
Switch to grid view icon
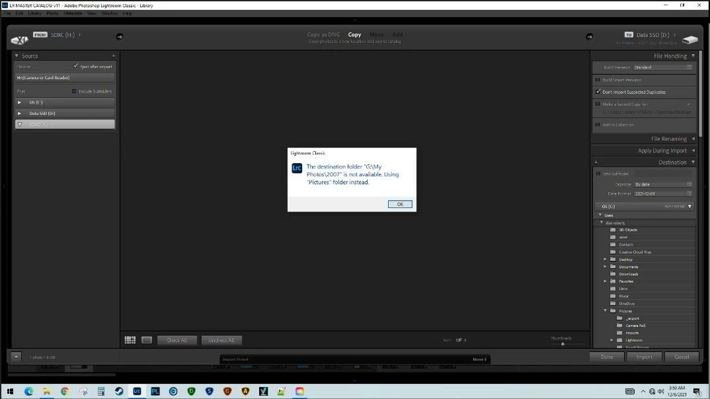pyautogui.click(x=130, y=340)
